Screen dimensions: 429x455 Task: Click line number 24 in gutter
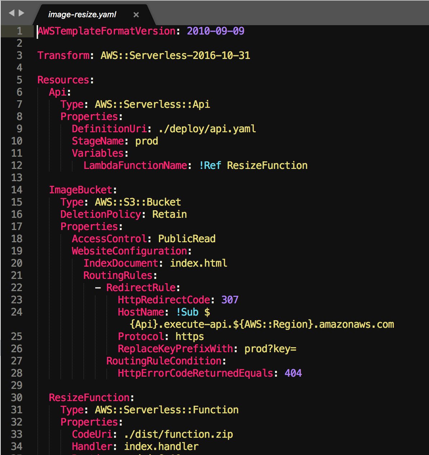coord(17,312)
